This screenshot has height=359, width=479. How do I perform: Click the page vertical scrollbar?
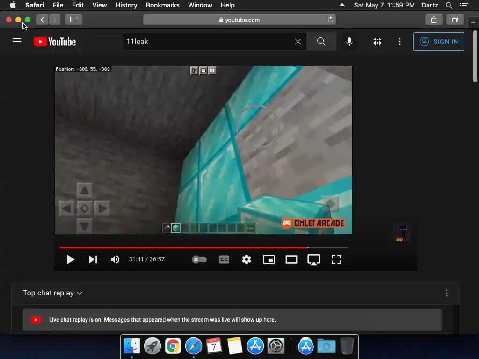pos(475,56)
